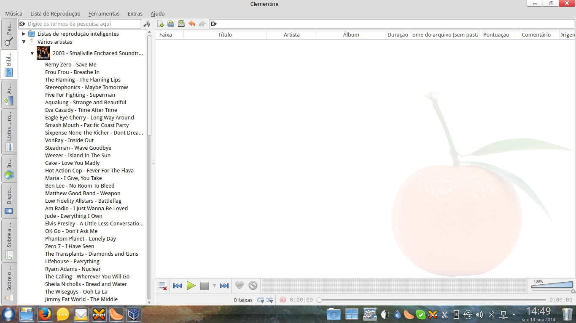Click the track position seek slider
Screen dimensions: 576x323
432,300
